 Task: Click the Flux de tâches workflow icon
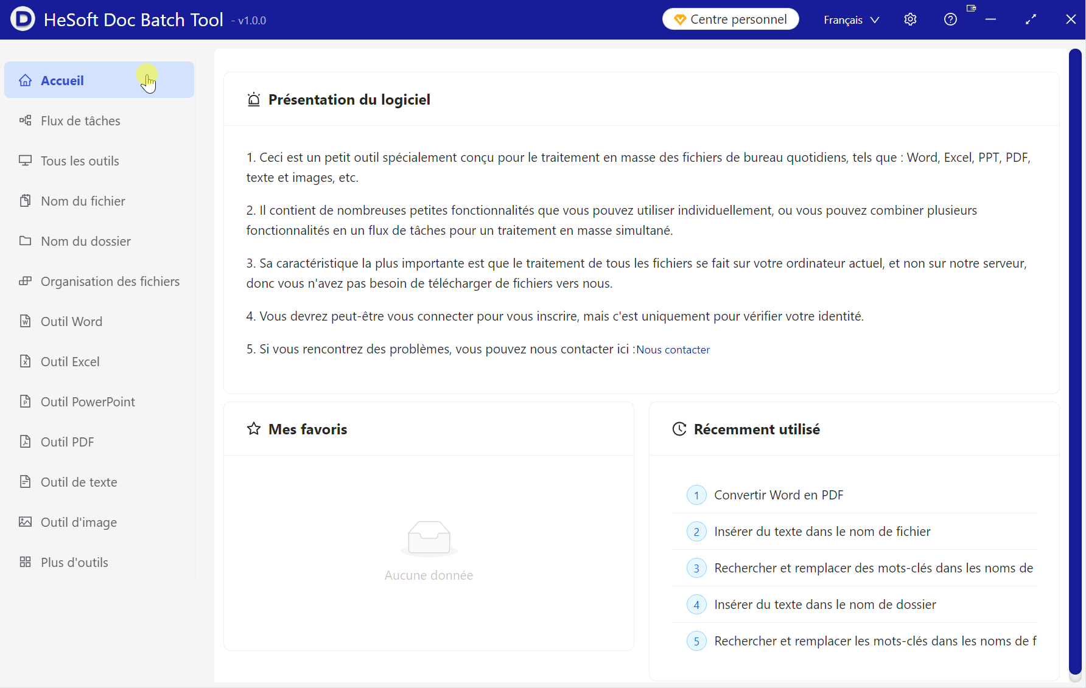tap(25, 120)
